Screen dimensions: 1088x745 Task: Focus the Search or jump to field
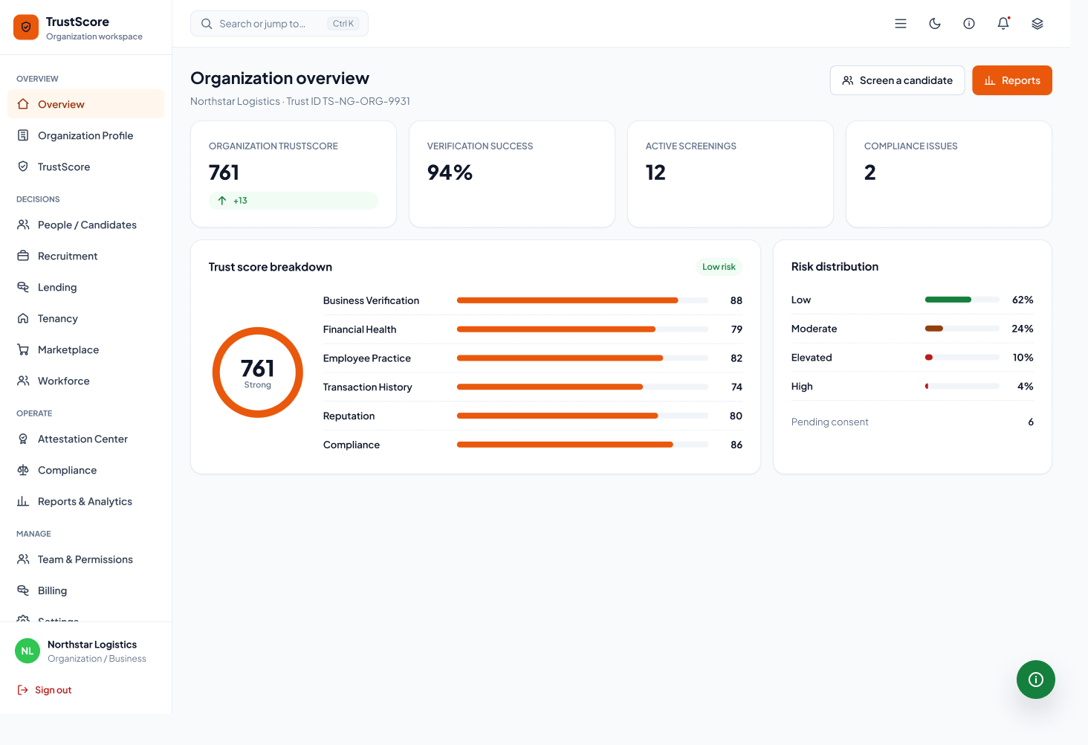[279, 24]
